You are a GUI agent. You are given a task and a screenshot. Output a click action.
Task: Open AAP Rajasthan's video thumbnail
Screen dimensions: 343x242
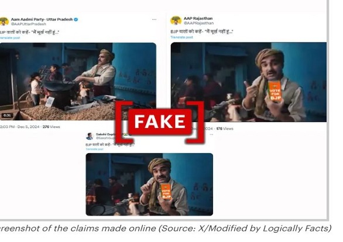pos(249,82)
